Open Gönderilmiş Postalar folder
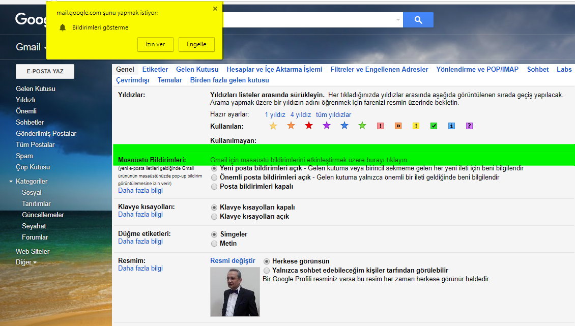 46,133
